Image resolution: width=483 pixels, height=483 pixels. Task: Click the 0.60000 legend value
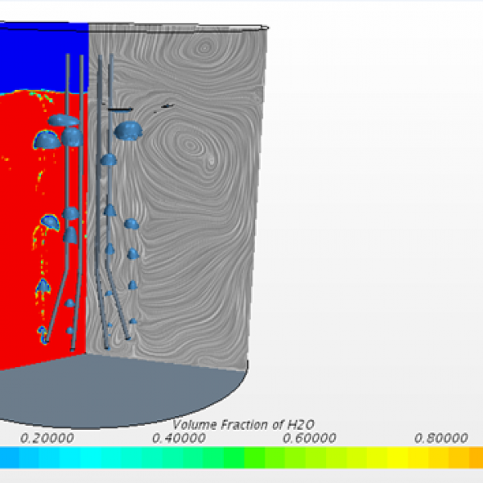310,438
